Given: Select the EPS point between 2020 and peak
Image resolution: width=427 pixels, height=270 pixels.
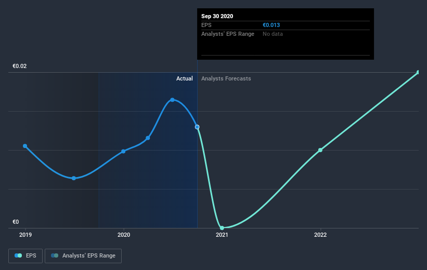Looking at the screenshot, I should click(x=148, y=138).
